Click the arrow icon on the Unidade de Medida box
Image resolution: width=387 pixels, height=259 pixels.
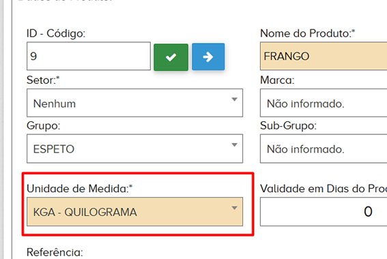[x=234, y=208]
